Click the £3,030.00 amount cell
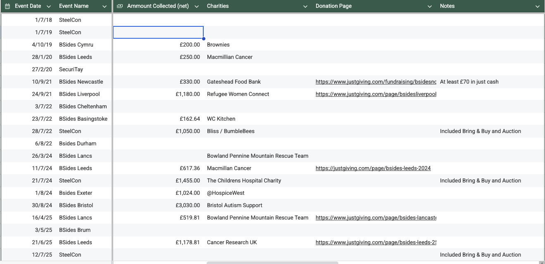The height and width of the screenshot is (264, 545). 158,206
